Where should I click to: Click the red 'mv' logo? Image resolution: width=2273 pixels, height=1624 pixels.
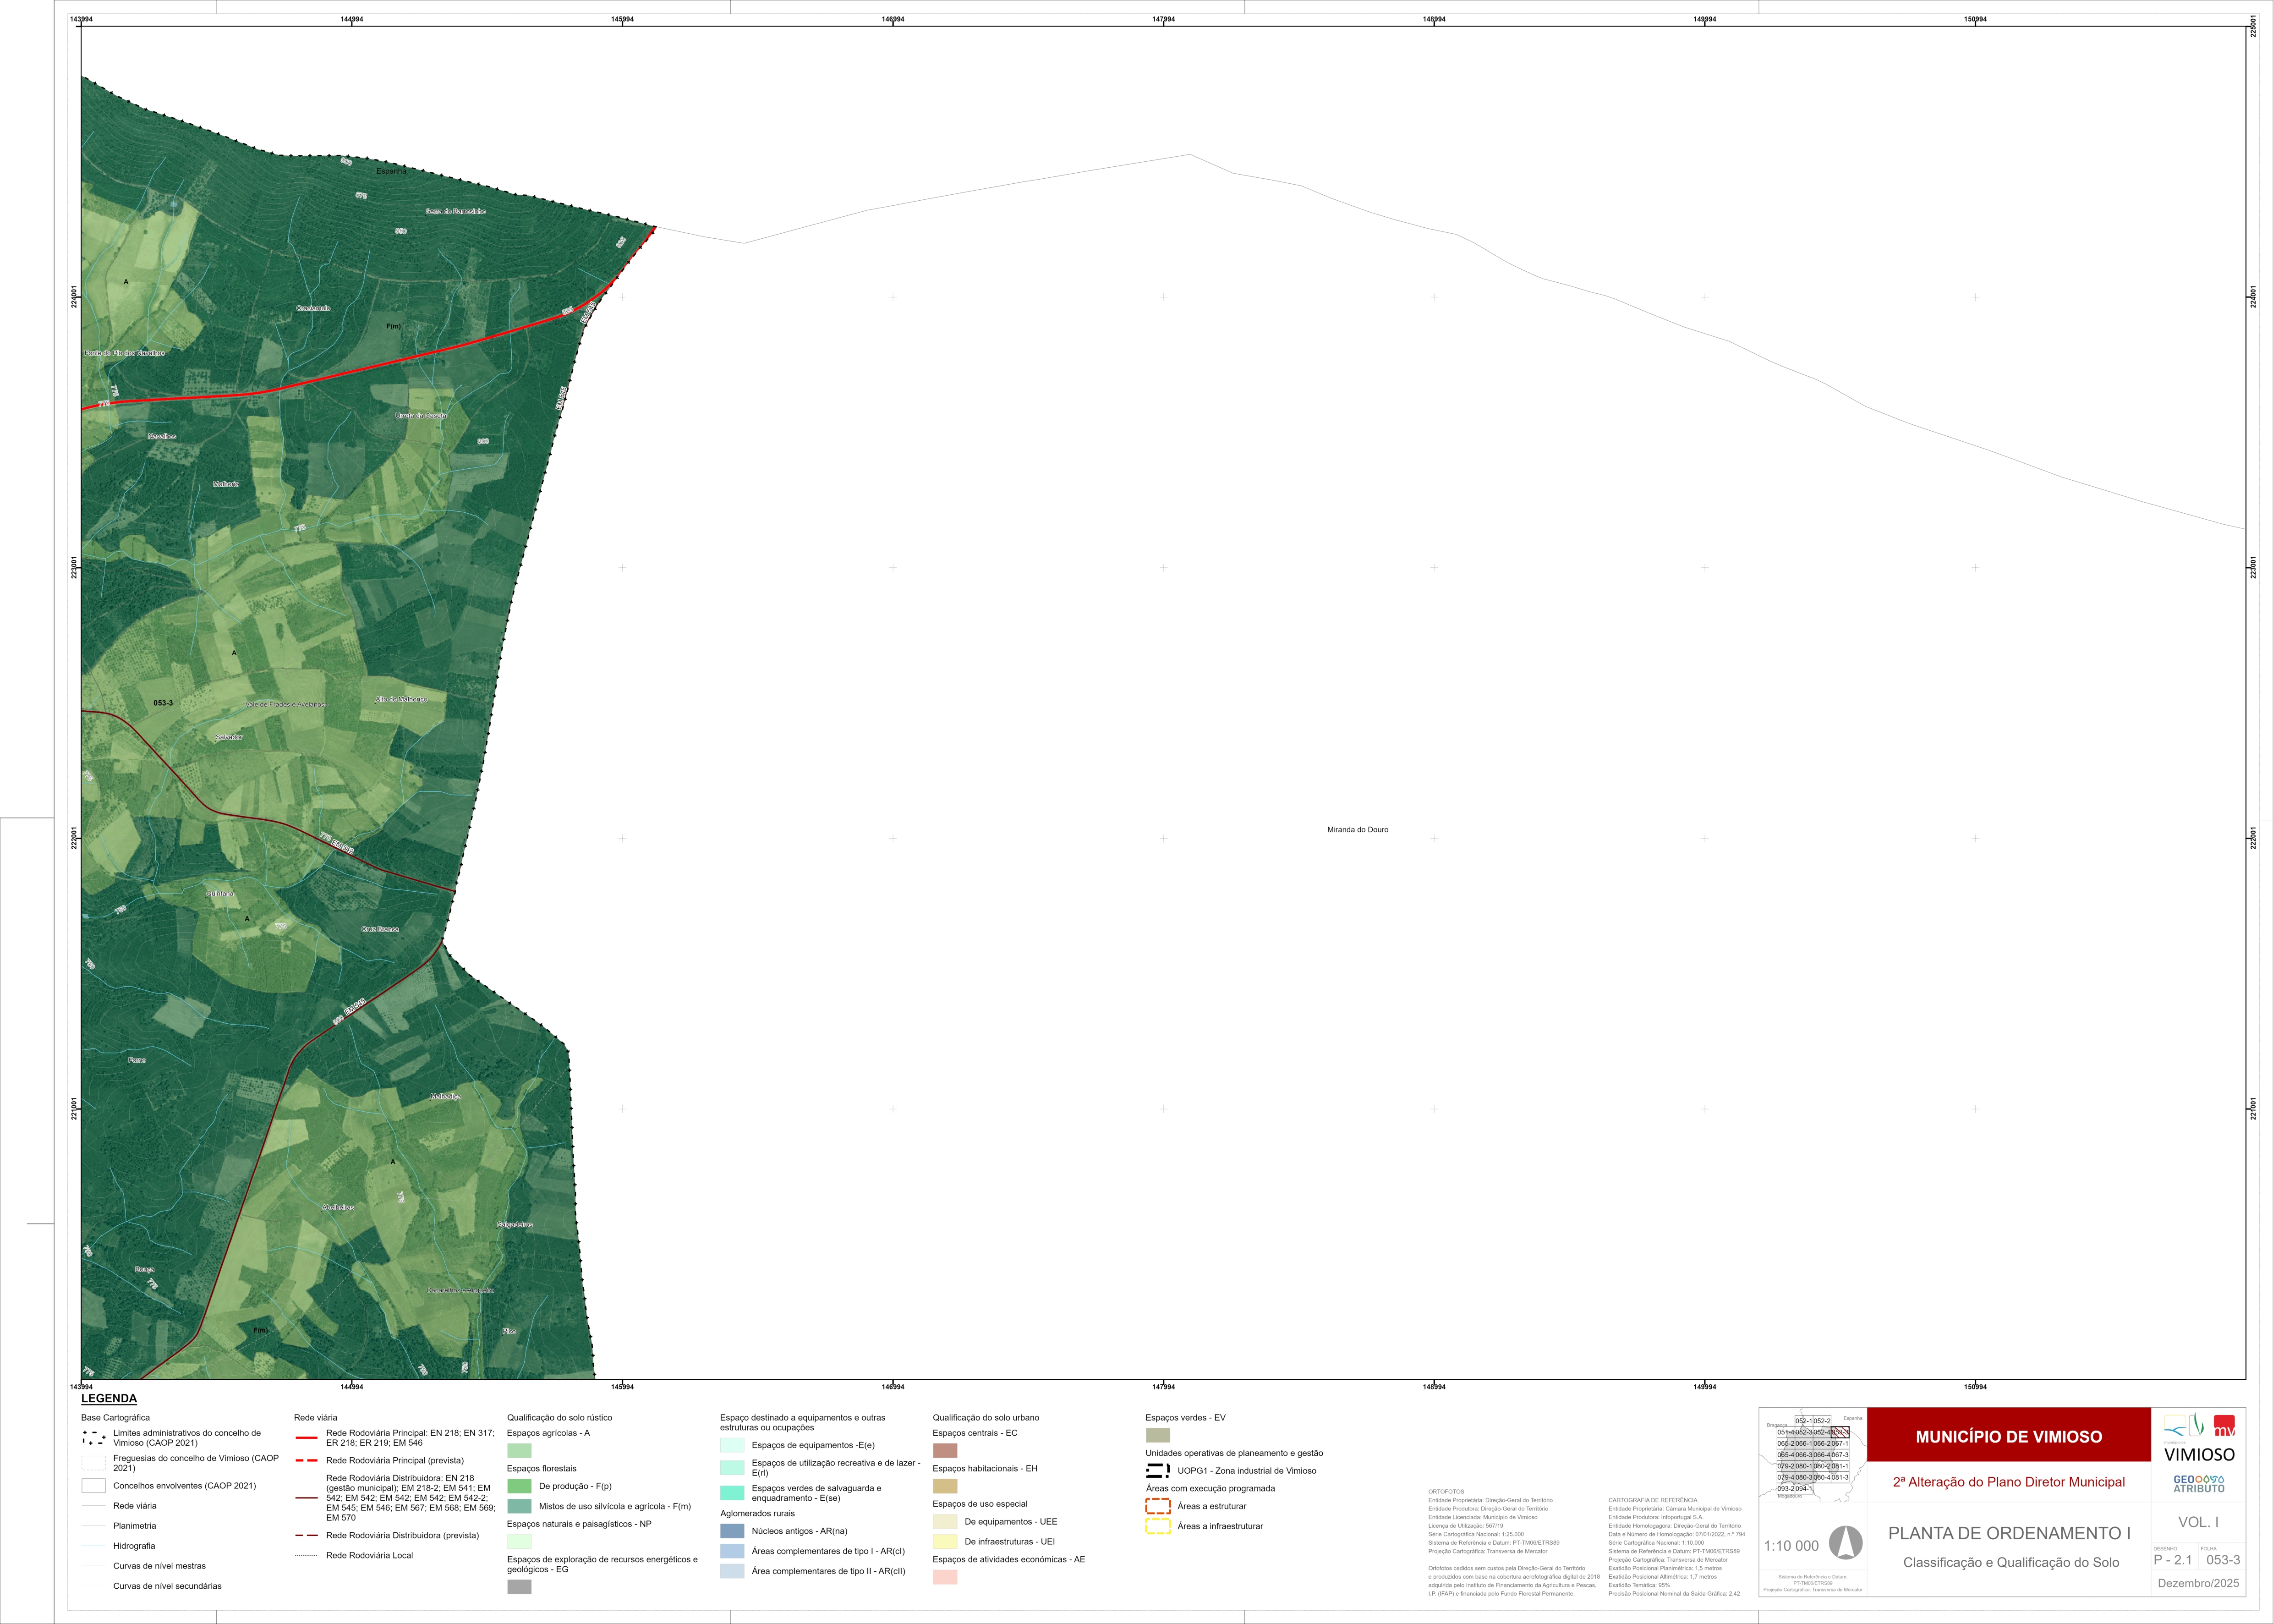point(2224,1426)
